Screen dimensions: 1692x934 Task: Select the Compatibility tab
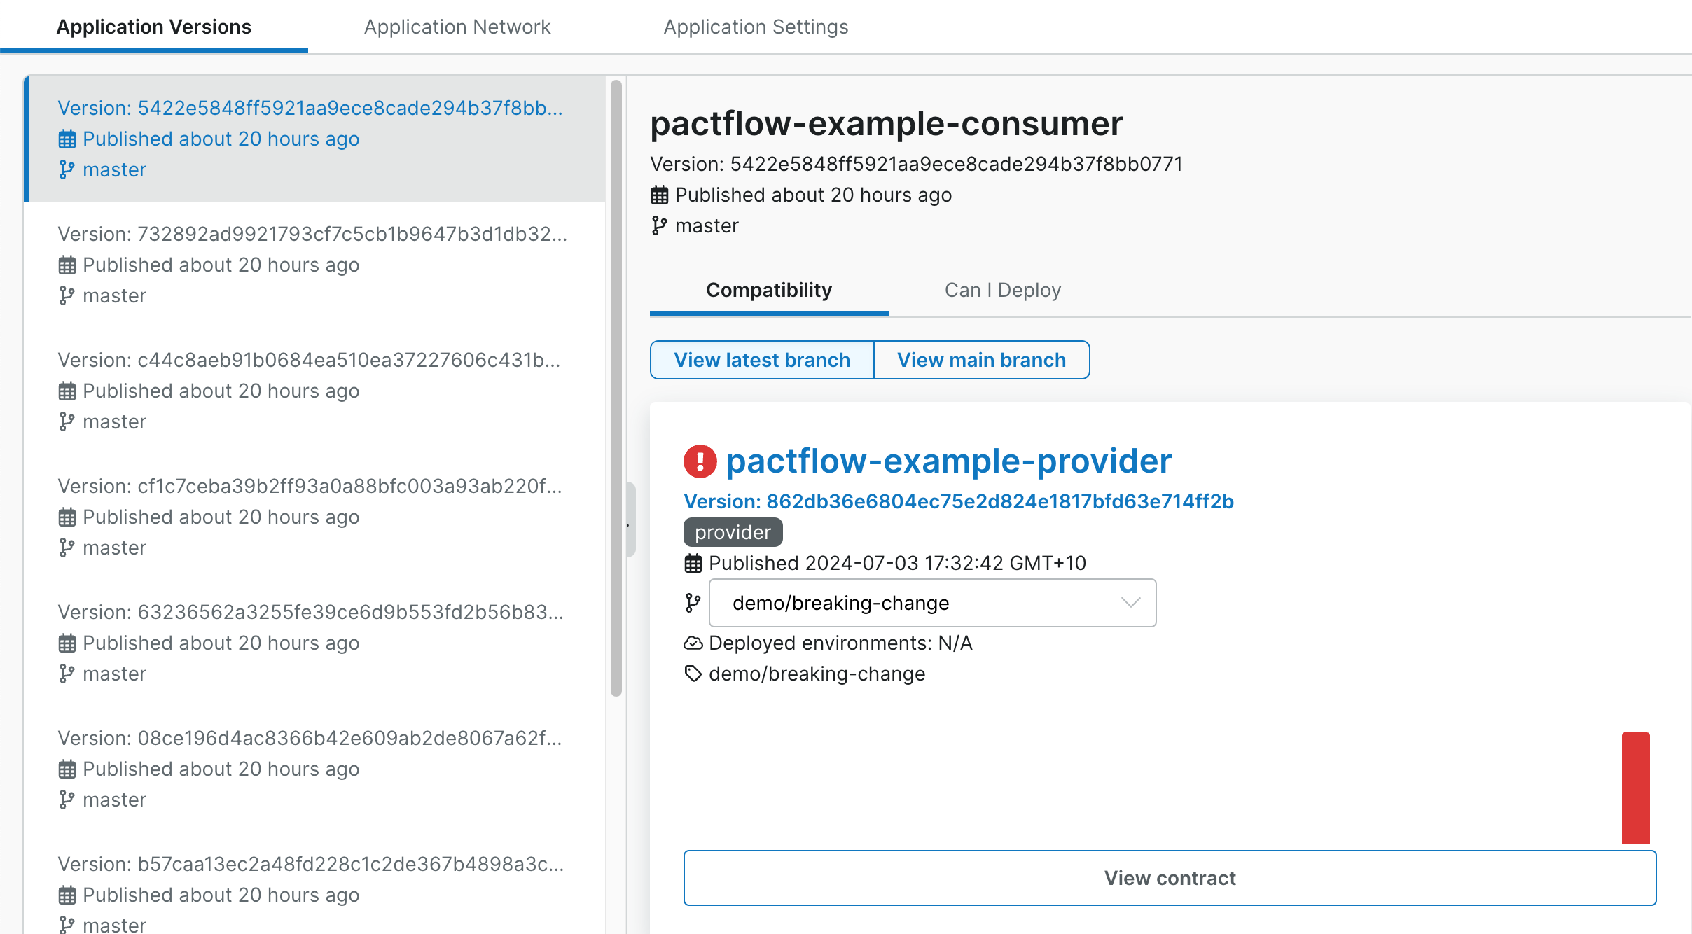769,291
